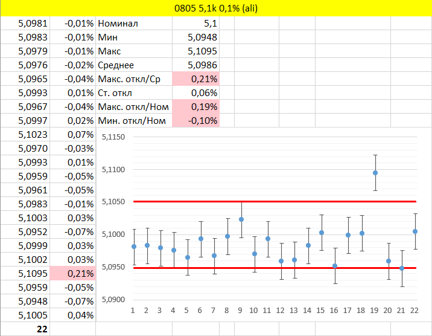Screen dimensions: 432x336
Task: Select the yellow title cell "0805 5,1k 0,1% (ali)"
Action: (216, 8)
